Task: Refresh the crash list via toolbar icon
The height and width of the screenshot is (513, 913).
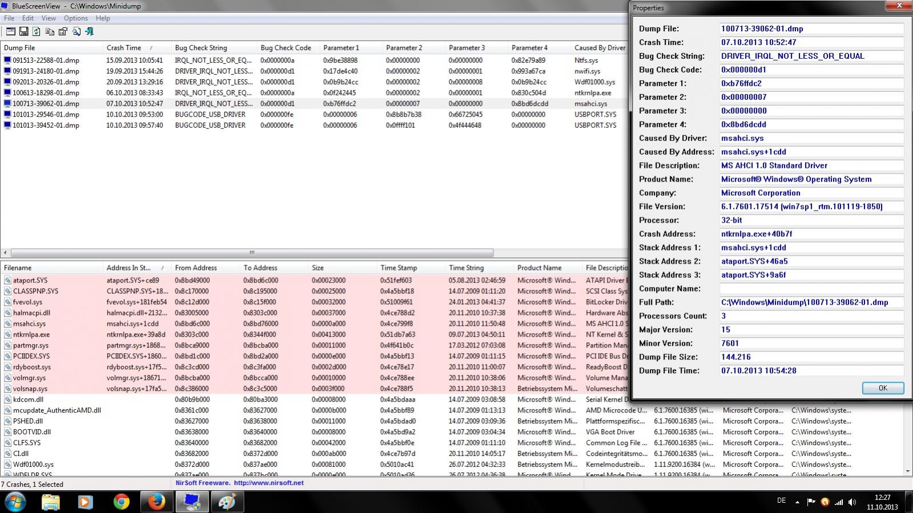Action: [37, 31]
